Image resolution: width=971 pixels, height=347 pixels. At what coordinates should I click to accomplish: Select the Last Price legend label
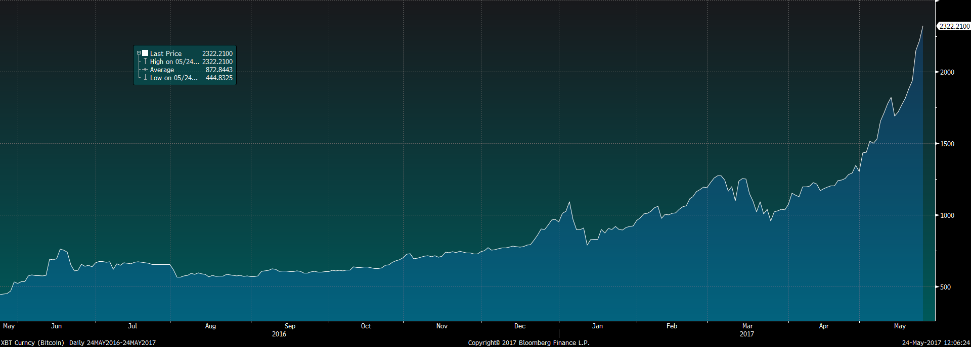(165, 53)
